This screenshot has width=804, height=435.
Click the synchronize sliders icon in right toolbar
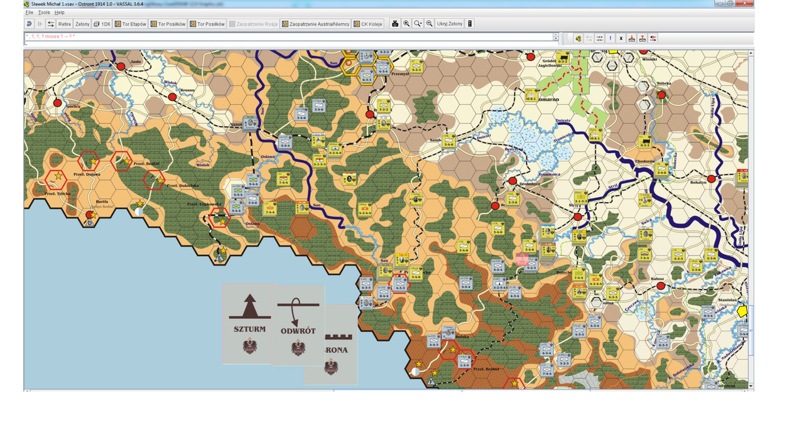(599, 38)
